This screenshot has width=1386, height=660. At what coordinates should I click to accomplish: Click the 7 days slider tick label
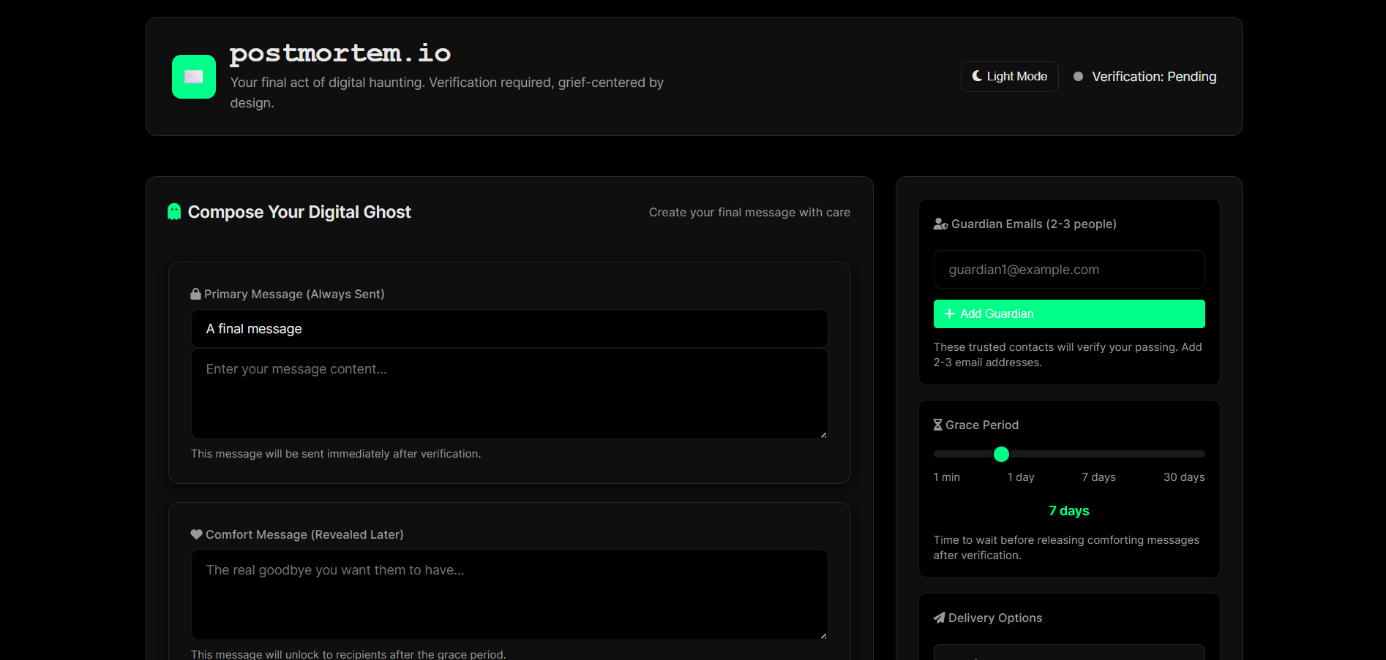[x=1099, y=477]
